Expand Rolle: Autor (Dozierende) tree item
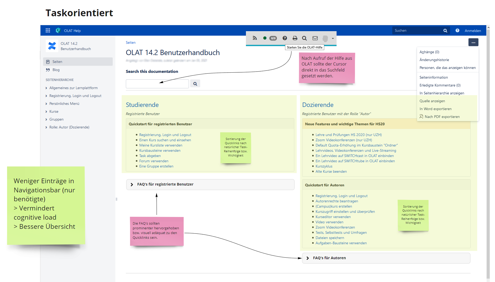495x282 pixels. (x=47, y=127)
